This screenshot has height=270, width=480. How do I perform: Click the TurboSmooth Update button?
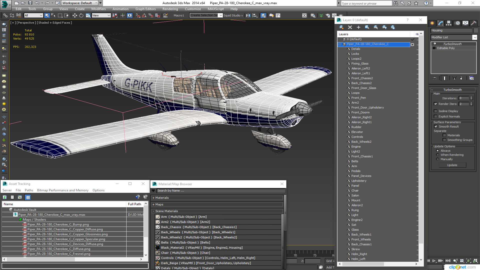[x=452, y=165]
